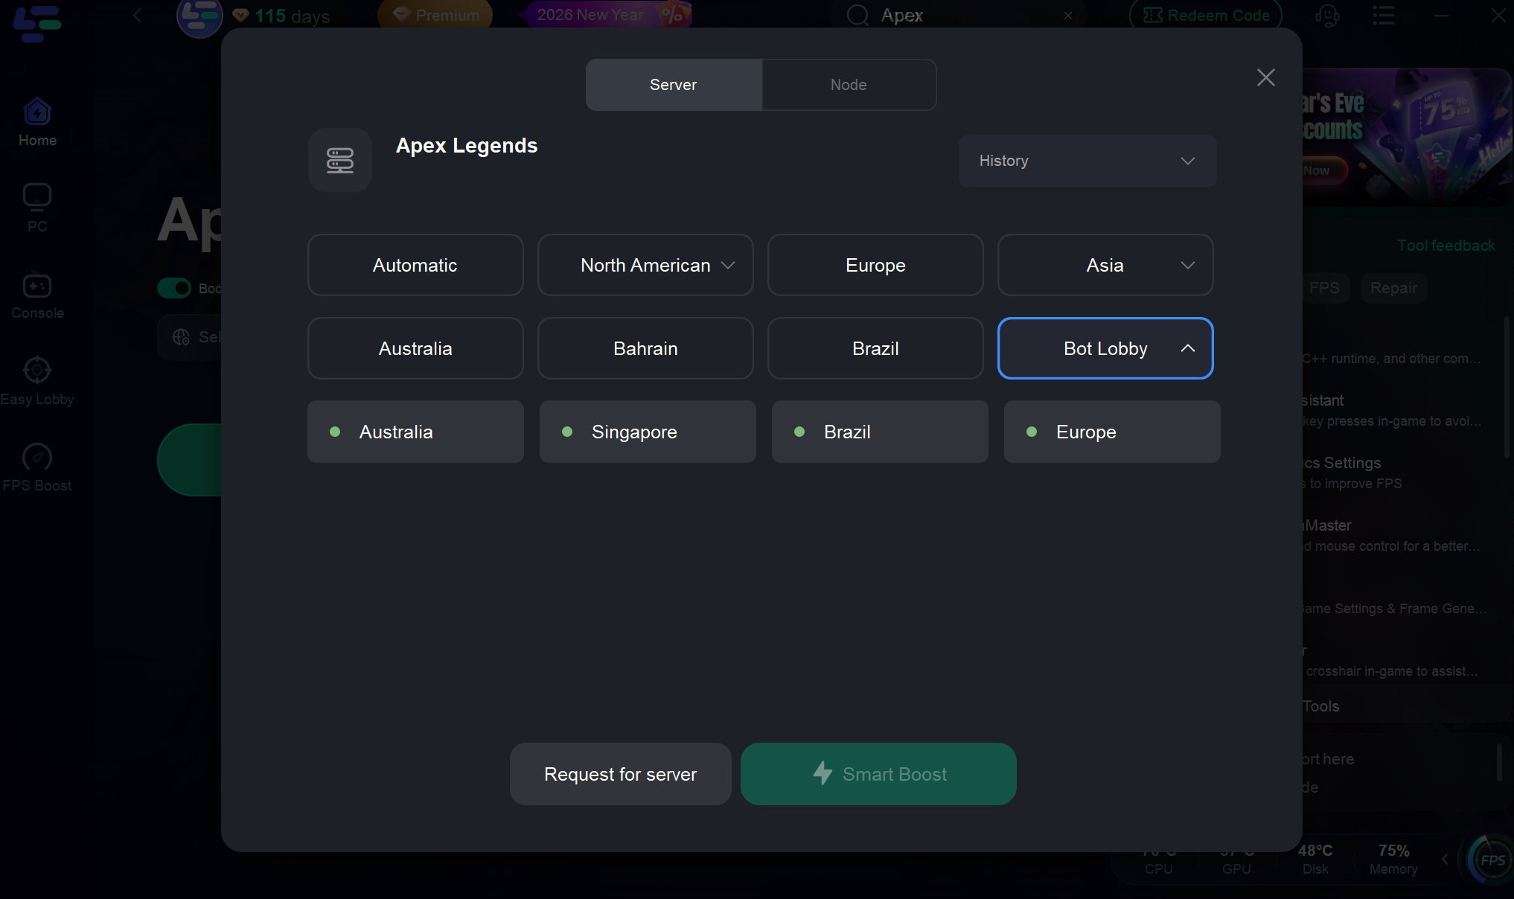Click the server stack icon beside Apex Legends
Image resolution: width=1514 pixels, height=899 pixels.
pos(340,160)
